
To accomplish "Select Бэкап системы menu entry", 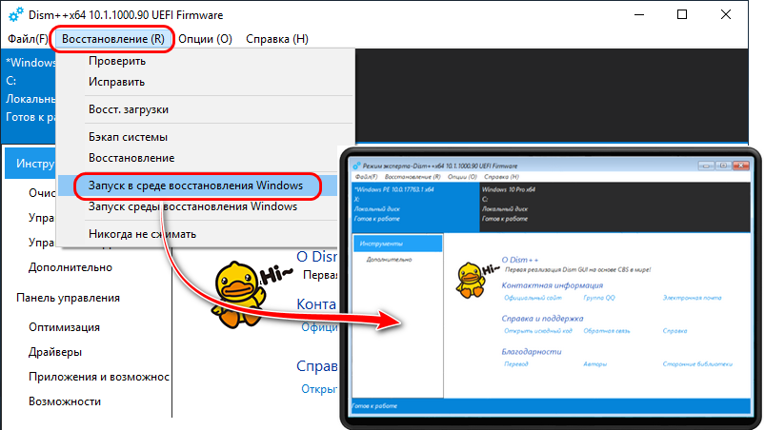I will [x=129, y=138].
